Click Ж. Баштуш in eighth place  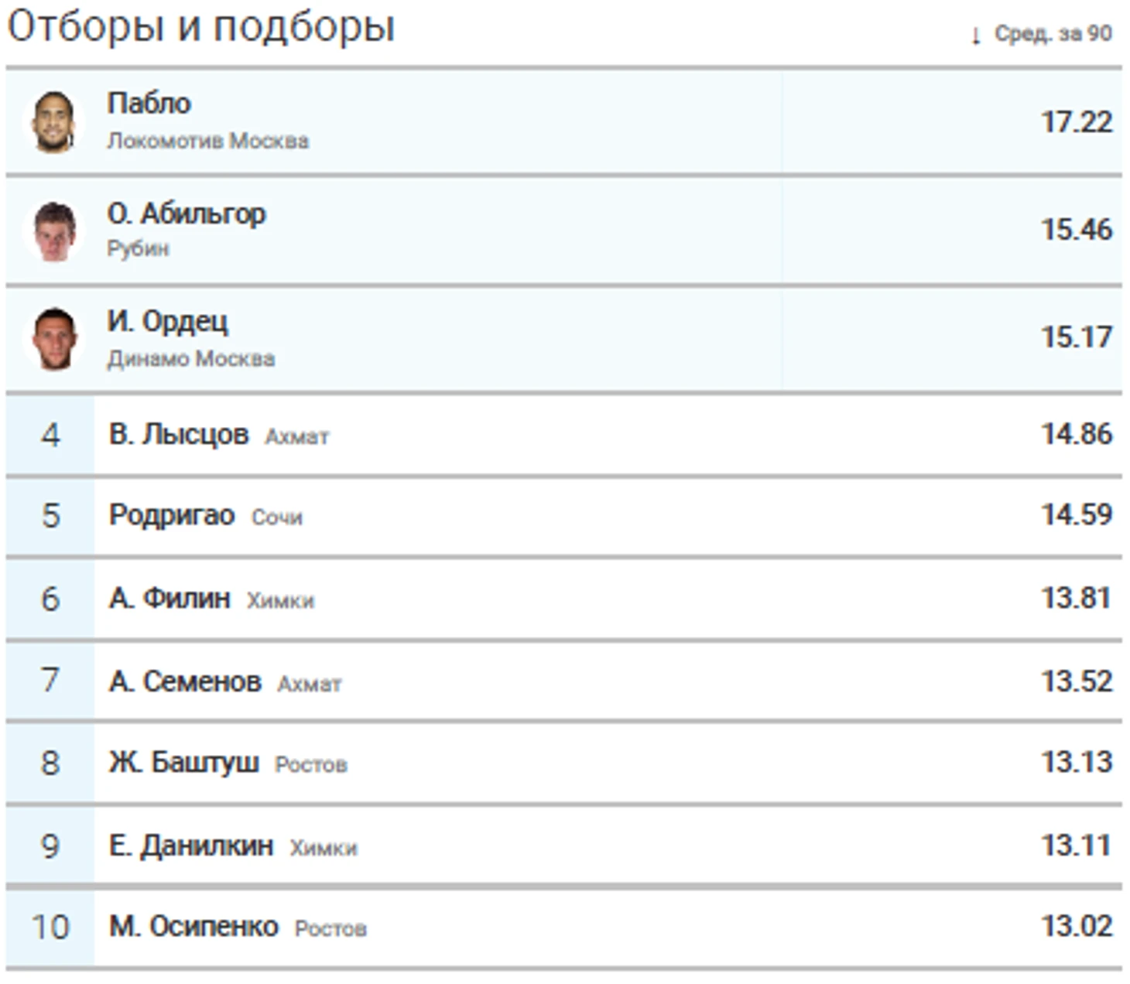(x=183, y=762)
